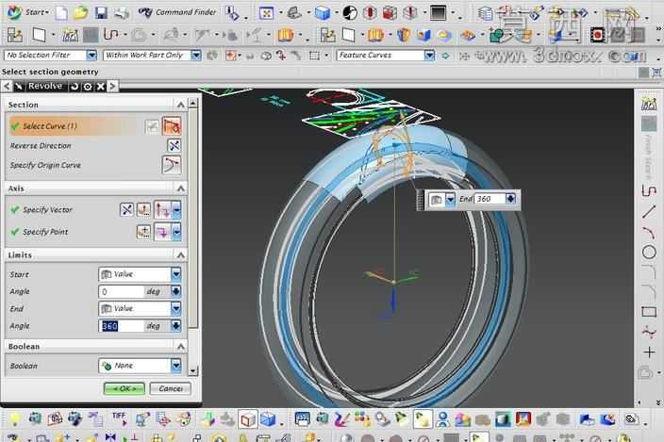Close the Revolve dialog with X

pyautogui.click(x=100, y=87)
